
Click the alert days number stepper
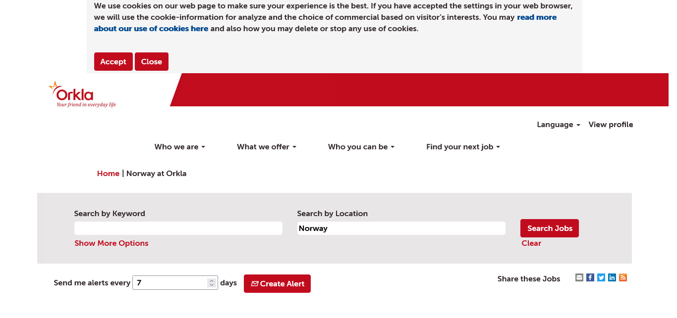tap(212, 283)
